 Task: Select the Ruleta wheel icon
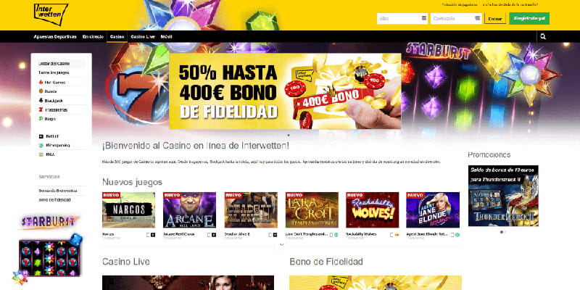tap(41, 91)
